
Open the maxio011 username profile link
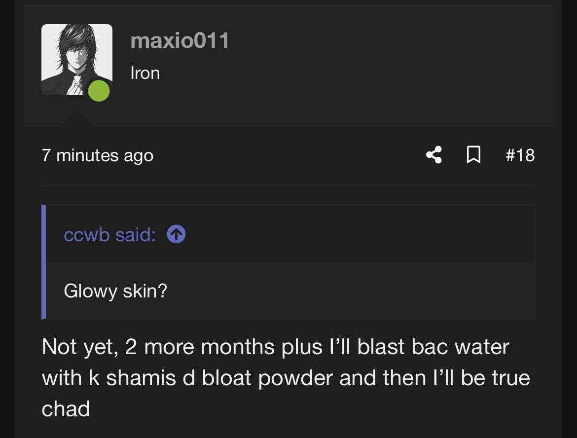point(180,40)
